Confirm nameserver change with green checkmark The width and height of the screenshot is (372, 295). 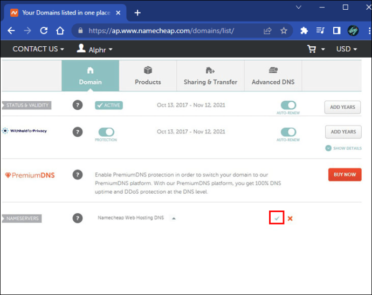click(x=277, y=218)
